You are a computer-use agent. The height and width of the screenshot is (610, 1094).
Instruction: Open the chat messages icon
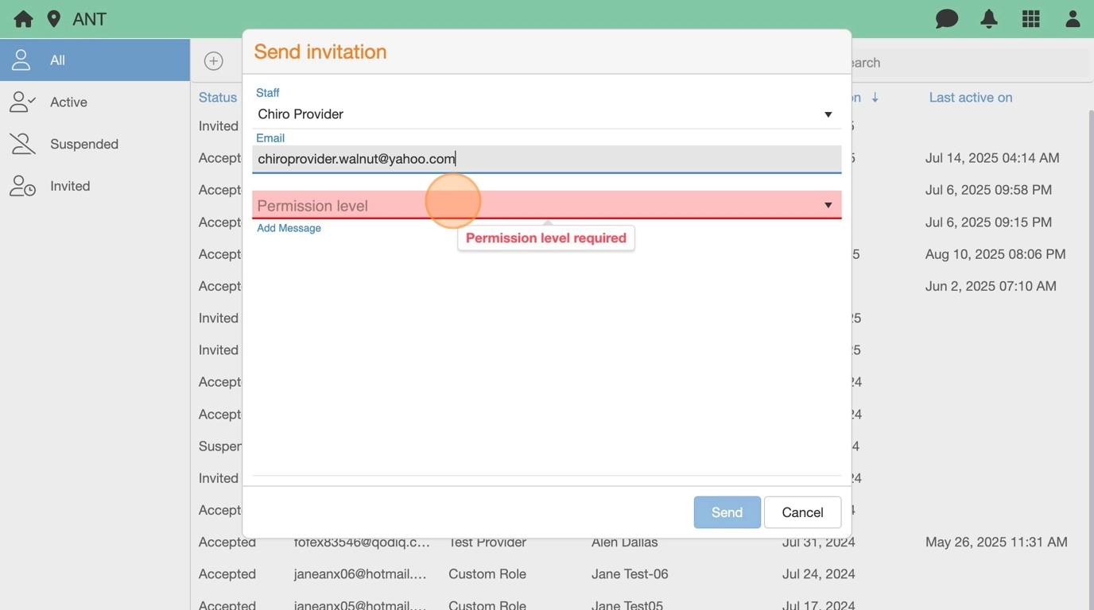pos(946,19)
